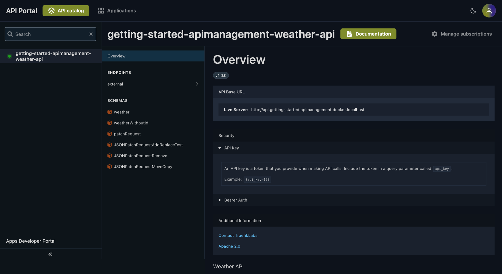This screenshot has width=502, height=274.
Task: Click the Apps Developer Portal label
Action: click(x=31, y=241)
